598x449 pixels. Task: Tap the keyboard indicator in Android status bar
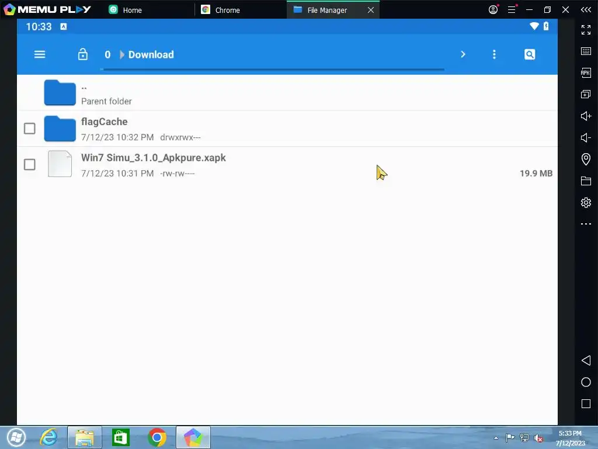(x=64, y=26)
